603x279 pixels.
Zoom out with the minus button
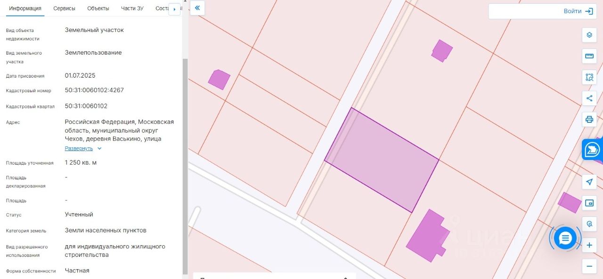(589, 266)
